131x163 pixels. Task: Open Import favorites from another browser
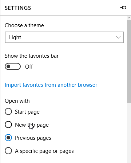[x=51, y=85]
